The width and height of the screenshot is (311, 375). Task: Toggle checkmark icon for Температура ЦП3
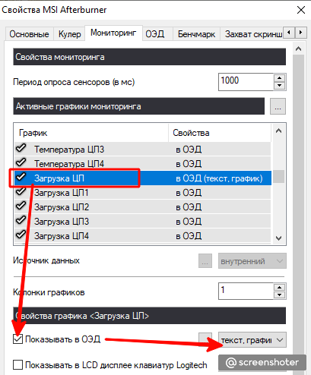point(21,147)
